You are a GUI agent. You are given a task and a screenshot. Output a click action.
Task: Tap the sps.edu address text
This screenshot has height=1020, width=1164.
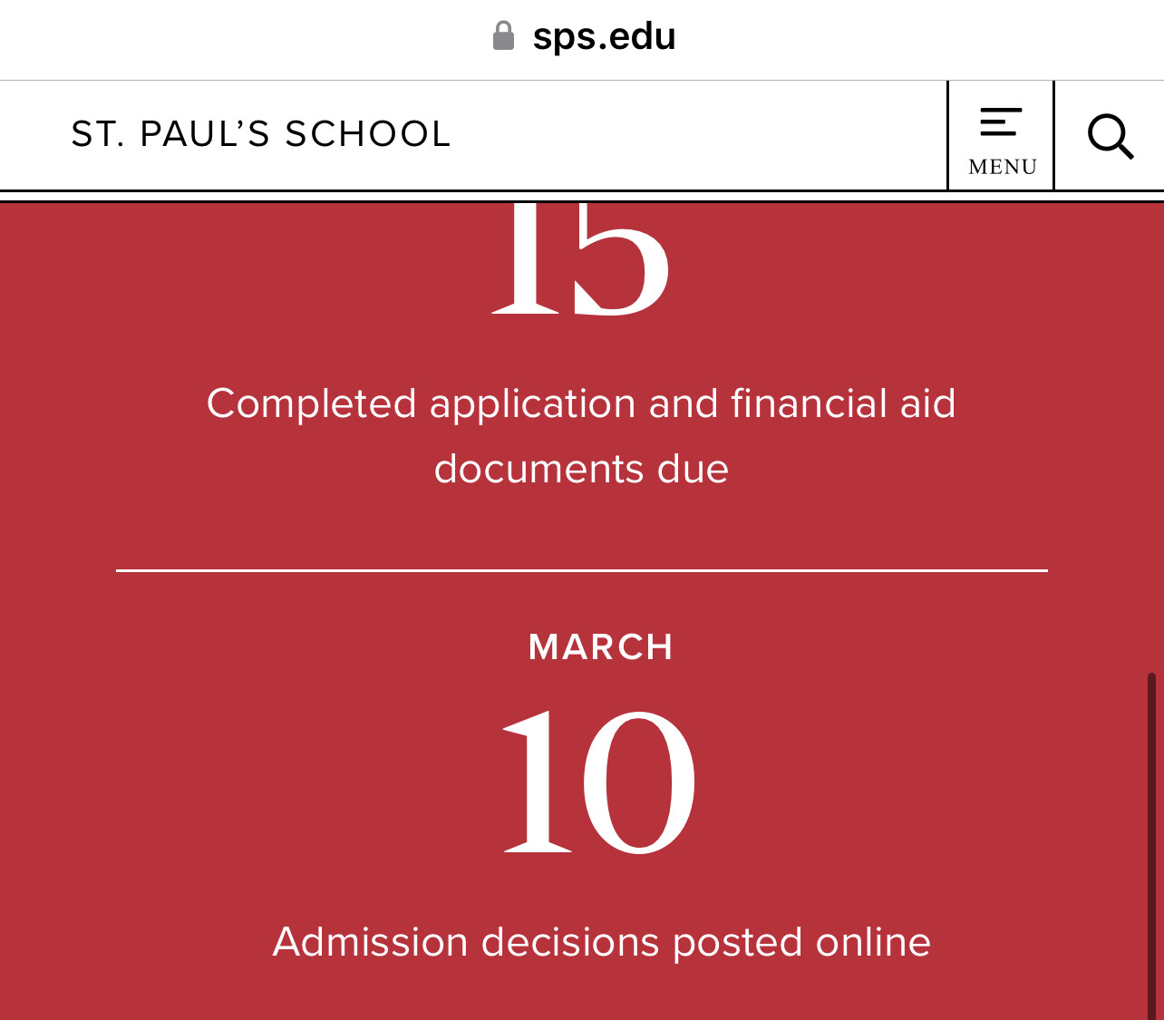click(x=604, y=36)
